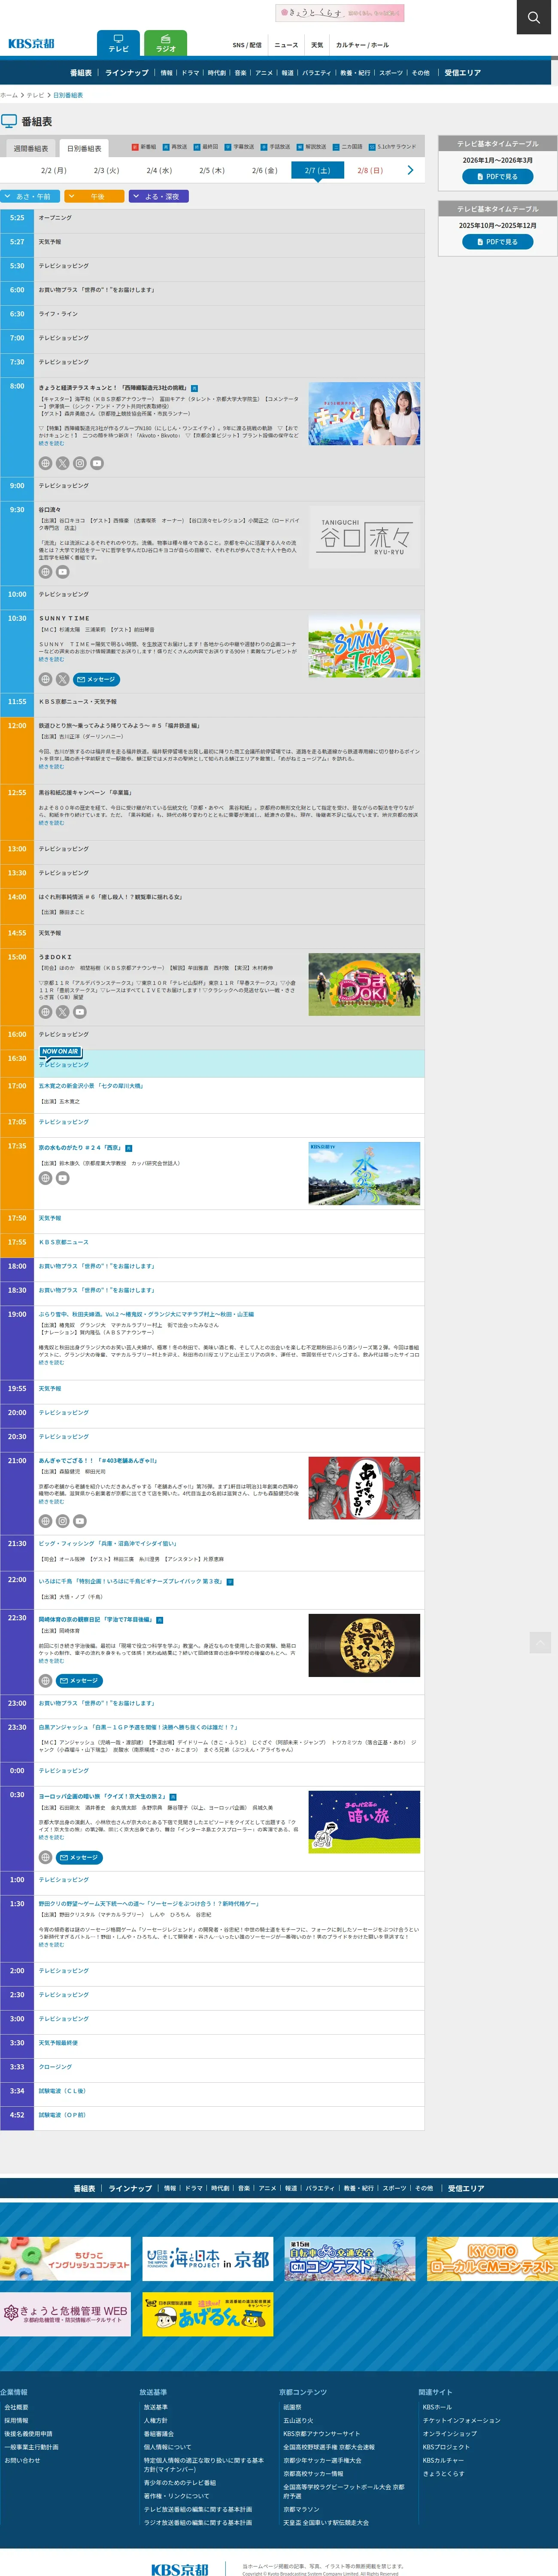Open the website icon for ヨーロッパ企画の暗い旅

click(x=45, y=1857)
